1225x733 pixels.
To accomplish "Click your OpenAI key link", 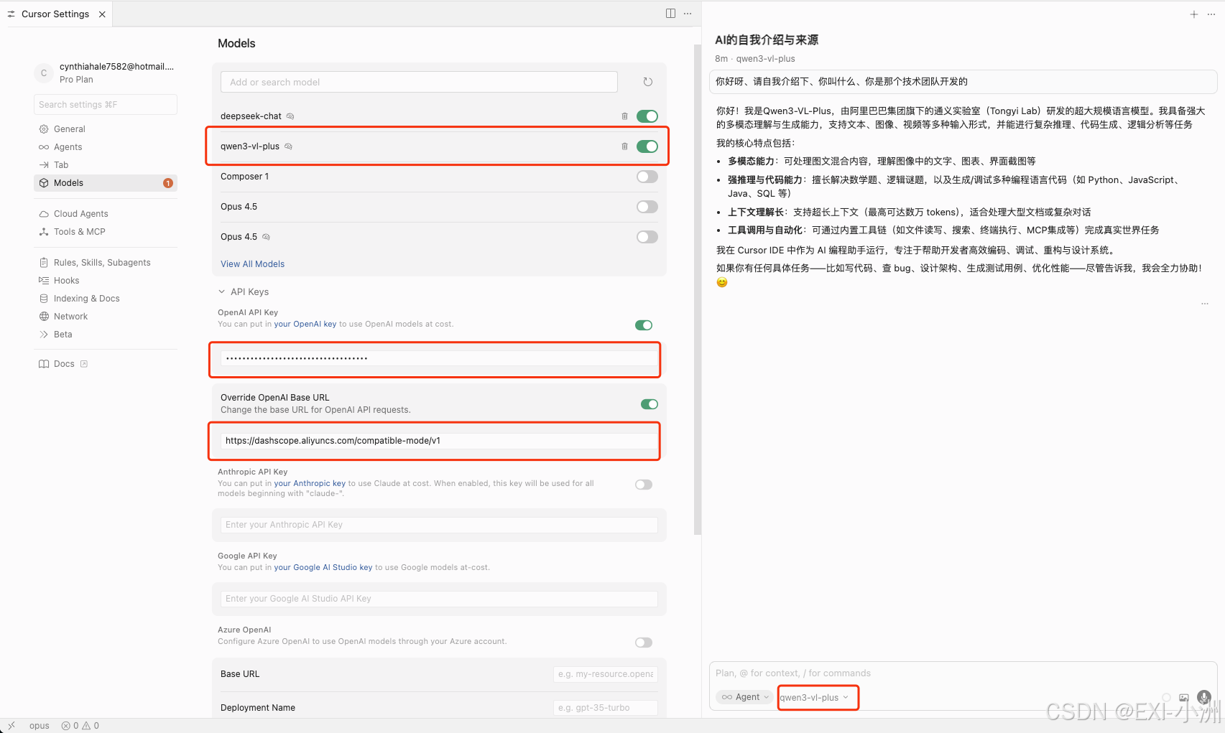I will pos(305,325).
